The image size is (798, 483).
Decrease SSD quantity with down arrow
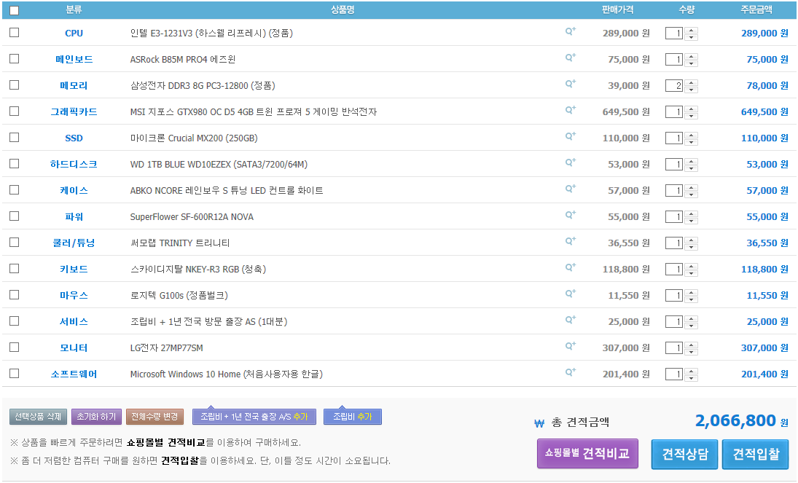(x=691, y=141)
